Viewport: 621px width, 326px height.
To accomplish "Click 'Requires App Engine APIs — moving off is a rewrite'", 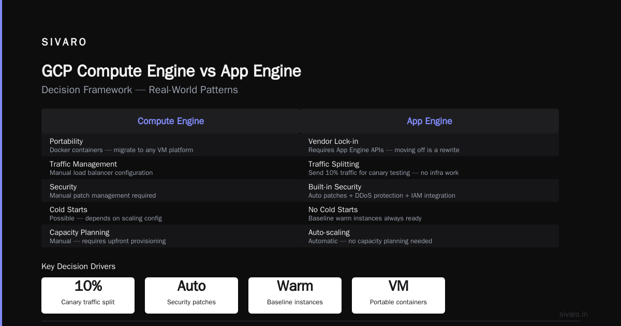I will (384, 150).
